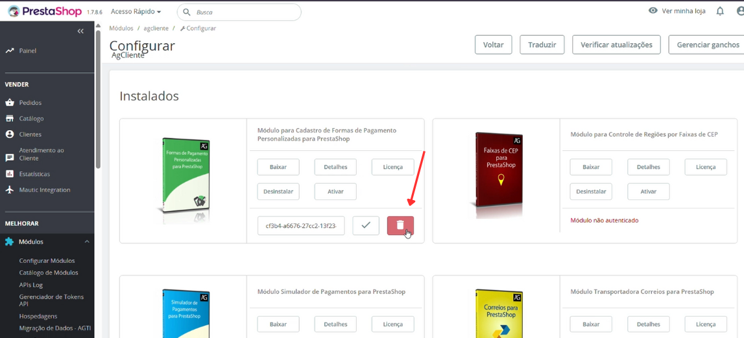Focus the Busca search field
Image resolution: width=744 pixels, height=338 pixels.
(x=239, y=12)
